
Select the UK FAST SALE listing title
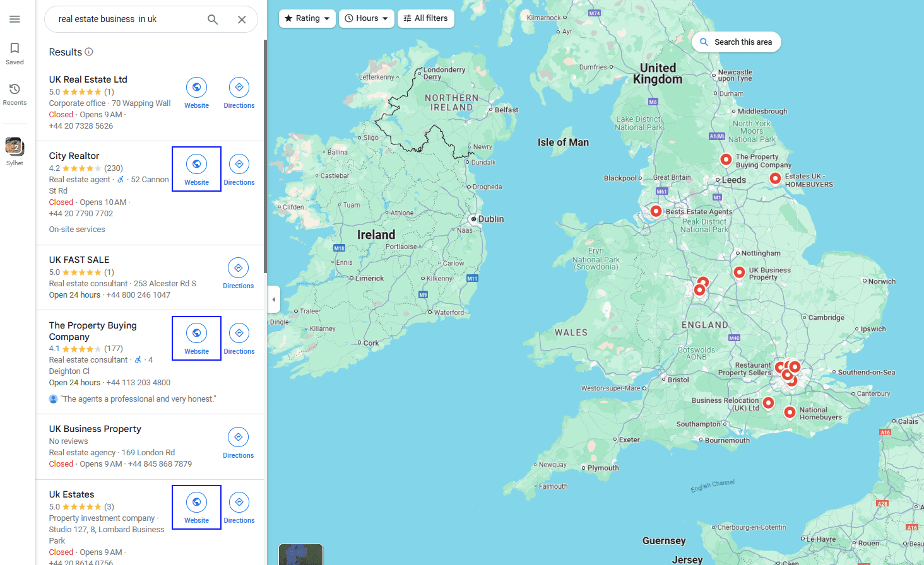click(x=79, y=260)
